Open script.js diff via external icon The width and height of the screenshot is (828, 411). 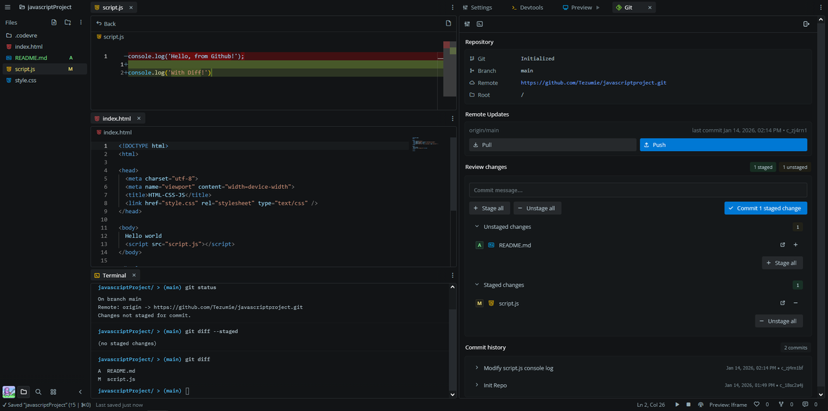click(x=782, y=303)
